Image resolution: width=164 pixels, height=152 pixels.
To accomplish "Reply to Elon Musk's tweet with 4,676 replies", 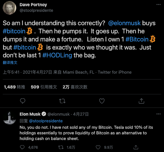I will pos(22,147).
